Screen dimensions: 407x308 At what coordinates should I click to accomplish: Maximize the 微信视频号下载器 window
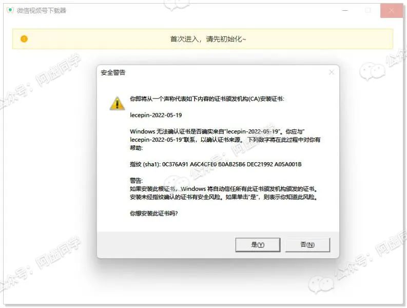click(x=368, y=10)
